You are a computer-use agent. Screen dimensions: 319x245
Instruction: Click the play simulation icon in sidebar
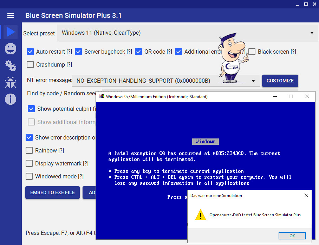coord(11,32)
